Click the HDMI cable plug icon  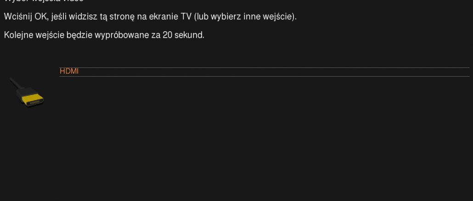coord(27,92)
